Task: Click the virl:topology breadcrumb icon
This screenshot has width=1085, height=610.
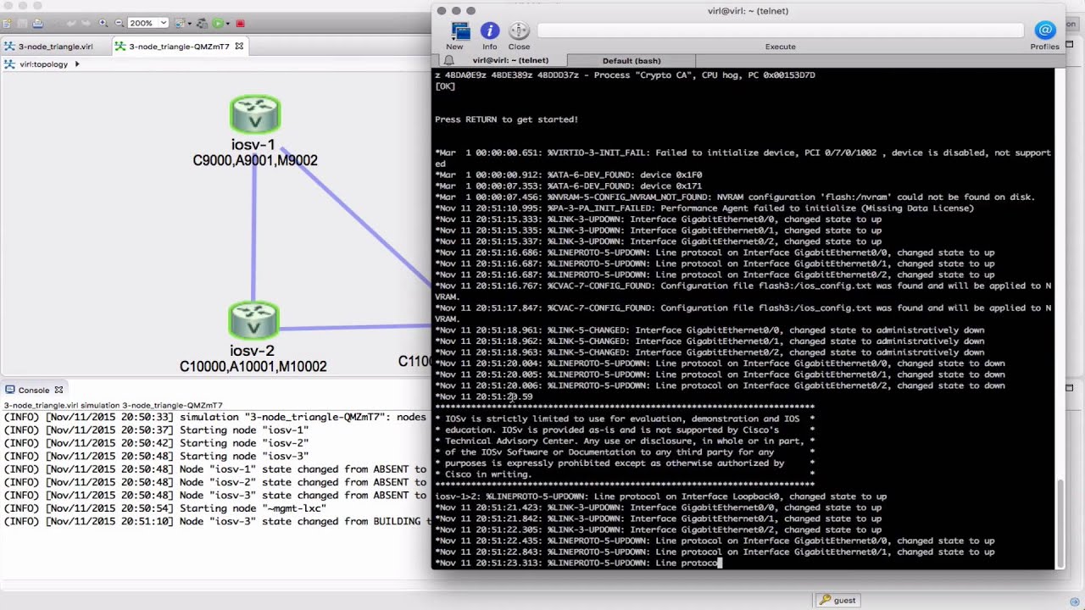Action: pyautogui.click(x=9, y=64)
